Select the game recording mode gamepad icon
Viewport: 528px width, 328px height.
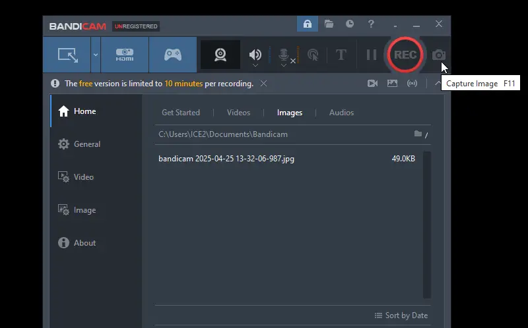pos(173,55)
